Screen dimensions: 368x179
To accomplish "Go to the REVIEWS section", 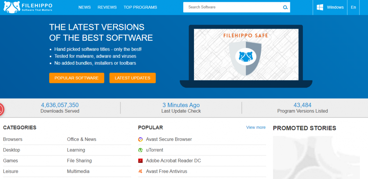I will click(107, 7).
